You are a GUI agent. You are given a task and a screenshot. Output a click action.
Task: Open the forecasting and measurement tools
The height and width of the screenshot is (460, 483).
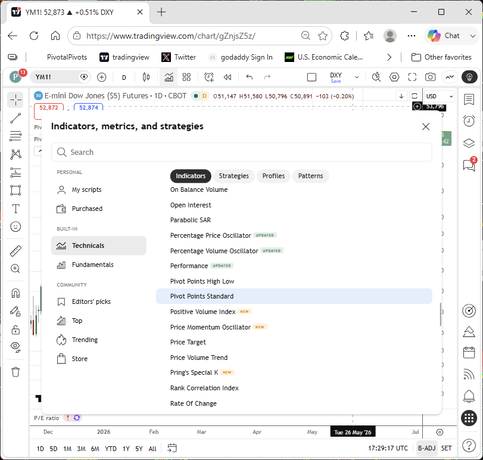15,172
